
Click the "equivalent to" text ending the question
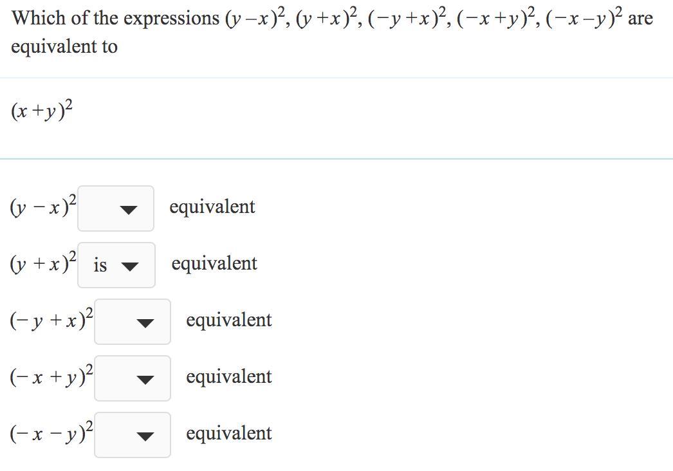(64, 46)
